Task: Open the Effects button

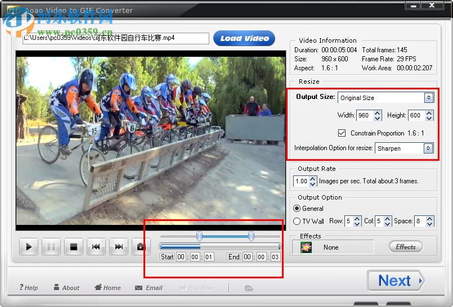Action: click(406, 247)
